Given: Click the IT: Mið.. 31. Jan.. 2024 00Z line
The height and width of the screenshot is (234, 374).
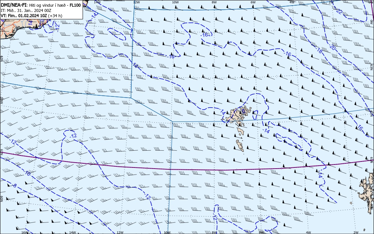Looking at the screenshot, I should click(26, 10).
